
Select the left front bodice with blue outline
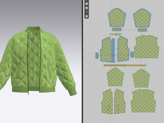point(106,50)
